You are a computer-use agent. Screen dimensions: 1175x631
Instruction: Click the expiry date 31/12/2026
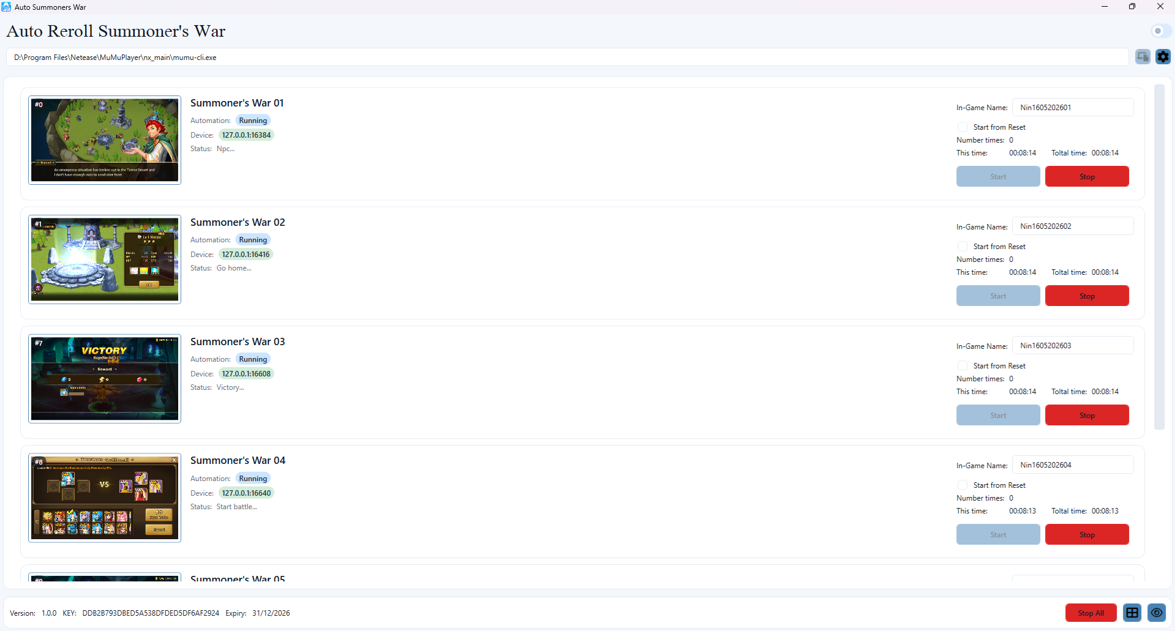tap(271, 613)
